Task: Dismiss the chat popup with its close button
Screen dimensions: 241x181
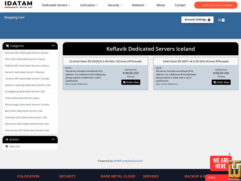Action: (229, 154)
